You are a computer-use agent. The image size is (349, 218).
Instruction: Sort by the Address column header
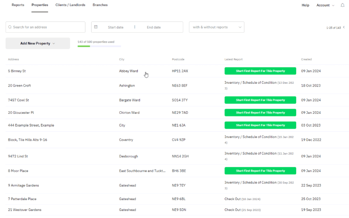14,59
